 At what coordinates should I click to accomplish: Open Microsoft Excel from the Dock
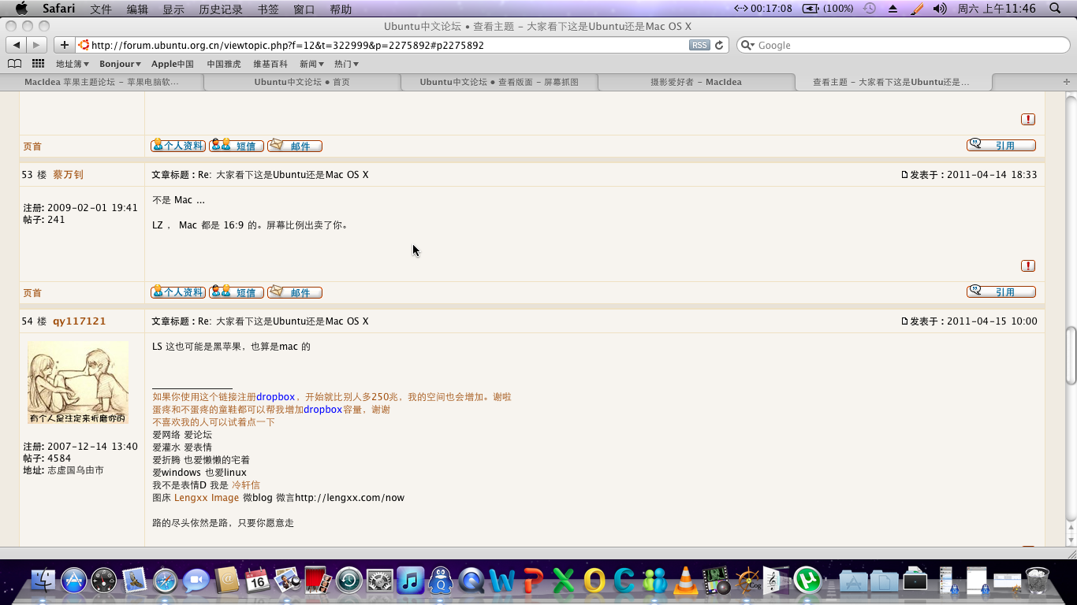(x=563, y=582)
